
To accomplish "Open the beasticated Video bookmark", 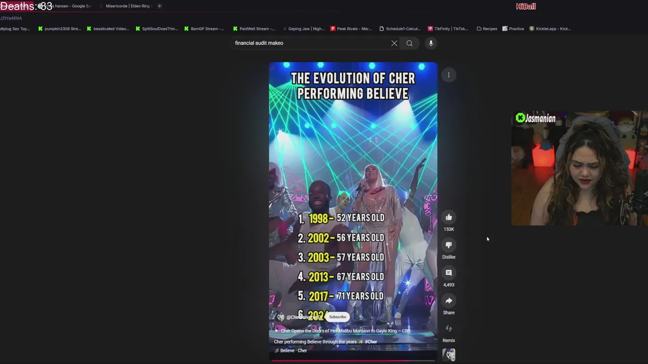I will click(x=108, y=29).
